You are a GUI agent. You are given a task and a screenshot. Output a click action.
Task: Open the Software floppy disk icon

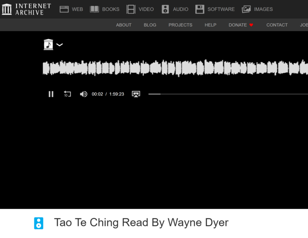[x=200, y=9]
